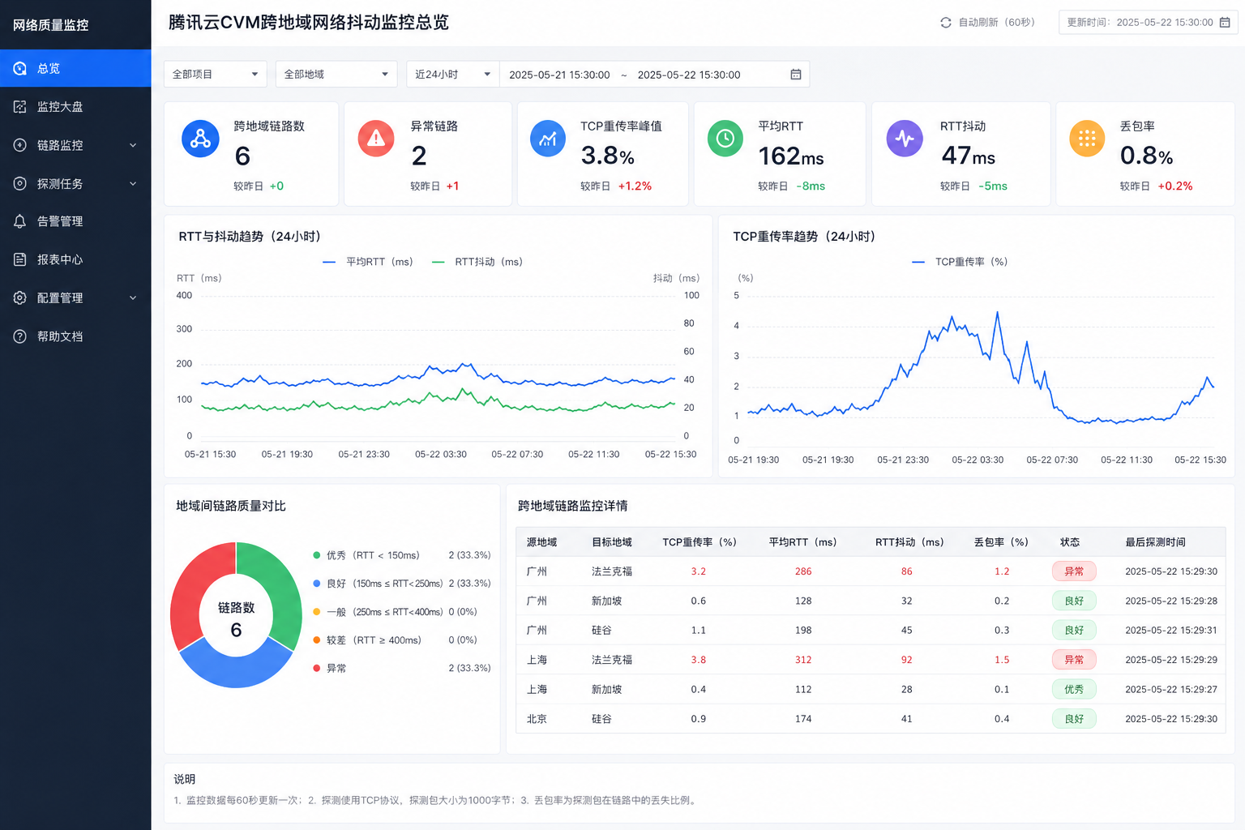Open the 全部项目 dropdown
Screen dimensions: 1245x830
tap(216, 75)
